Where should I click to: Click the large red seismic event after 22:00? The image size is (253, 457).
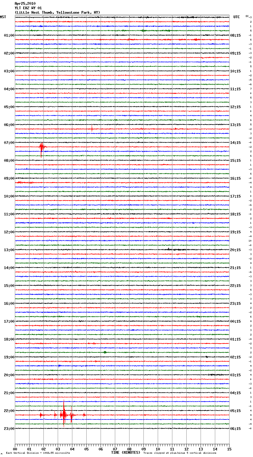64,414
